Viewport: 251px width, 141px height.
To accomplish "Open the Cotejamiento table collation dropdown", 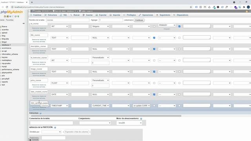I will coord(95,123).
